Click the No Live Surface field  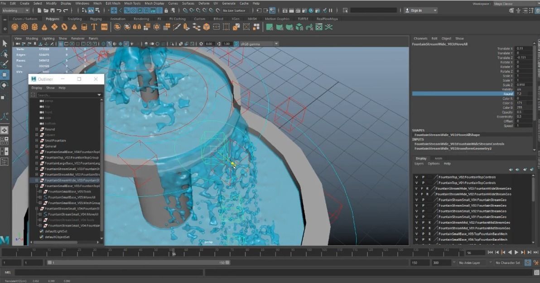click(x=234, y=11)
